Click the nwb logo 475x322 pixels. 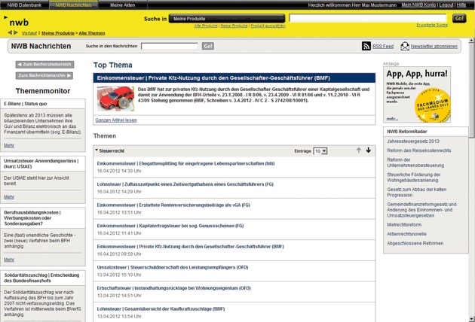19,22
